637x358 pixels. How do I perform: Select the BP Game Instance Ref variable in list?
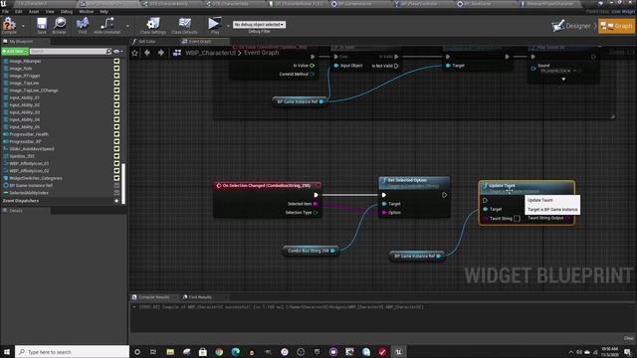tap(31, 186)
